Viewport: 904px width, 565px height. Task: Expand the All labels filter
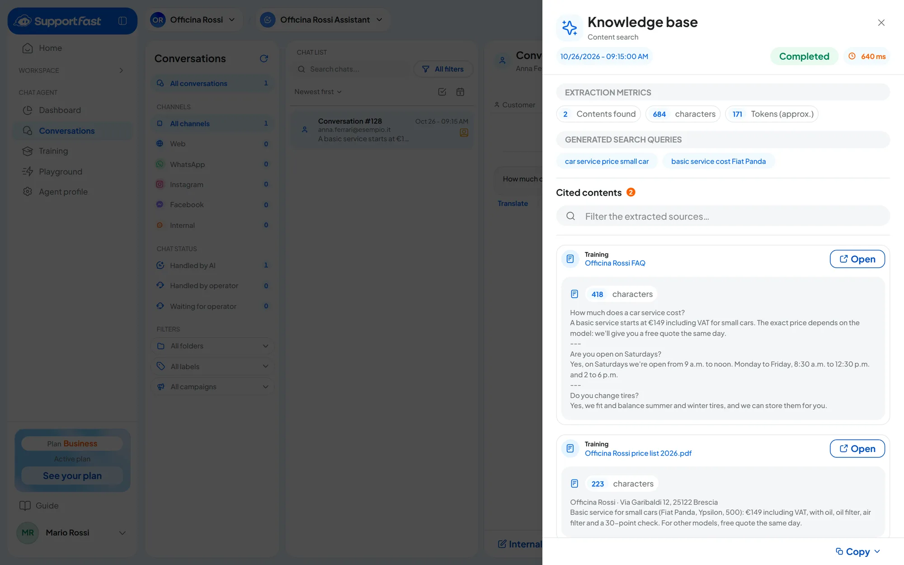tap(212, 367)
